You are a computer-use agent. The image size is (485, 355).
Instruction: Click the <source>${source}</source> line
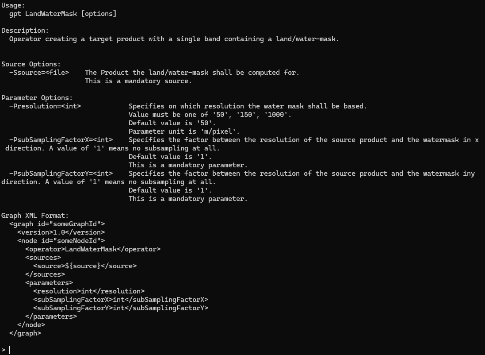point(85,266)
